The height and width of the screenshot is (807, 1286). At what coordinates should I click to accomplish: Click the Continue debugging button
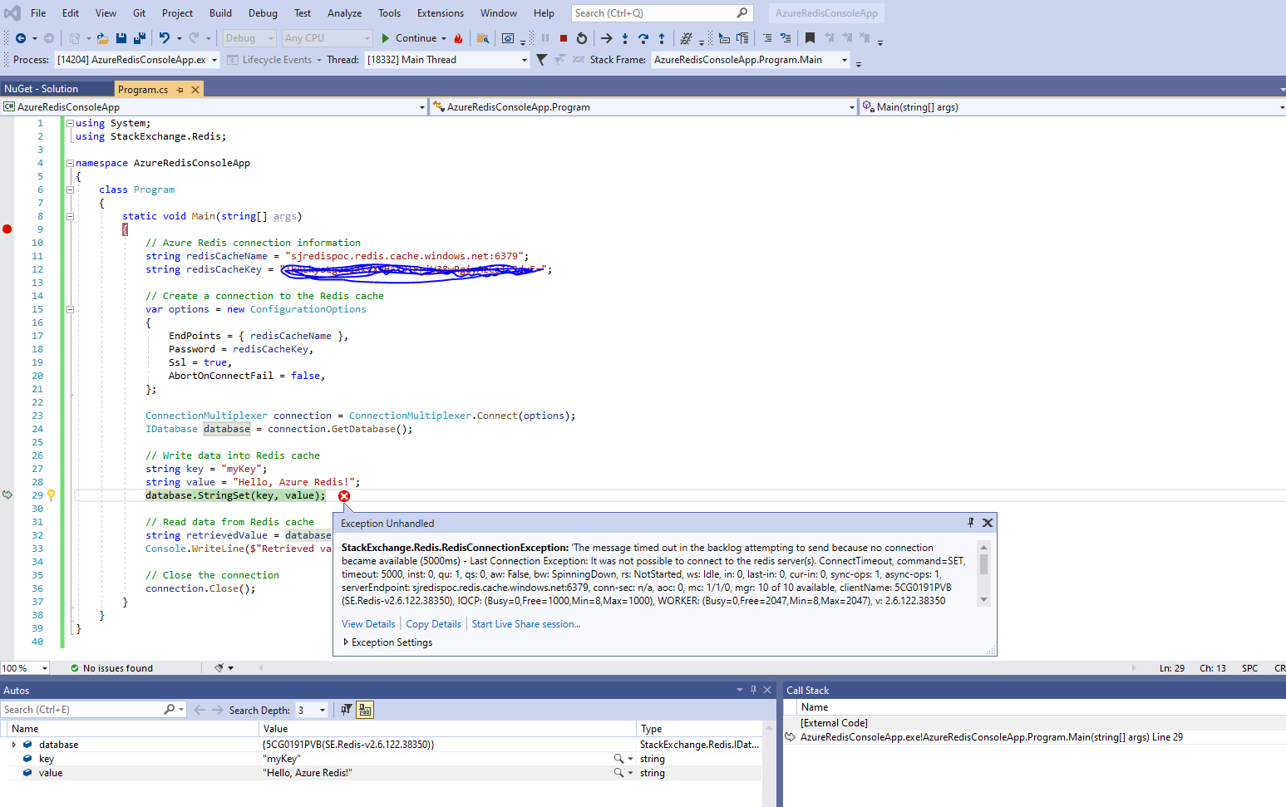coord(414,38)
